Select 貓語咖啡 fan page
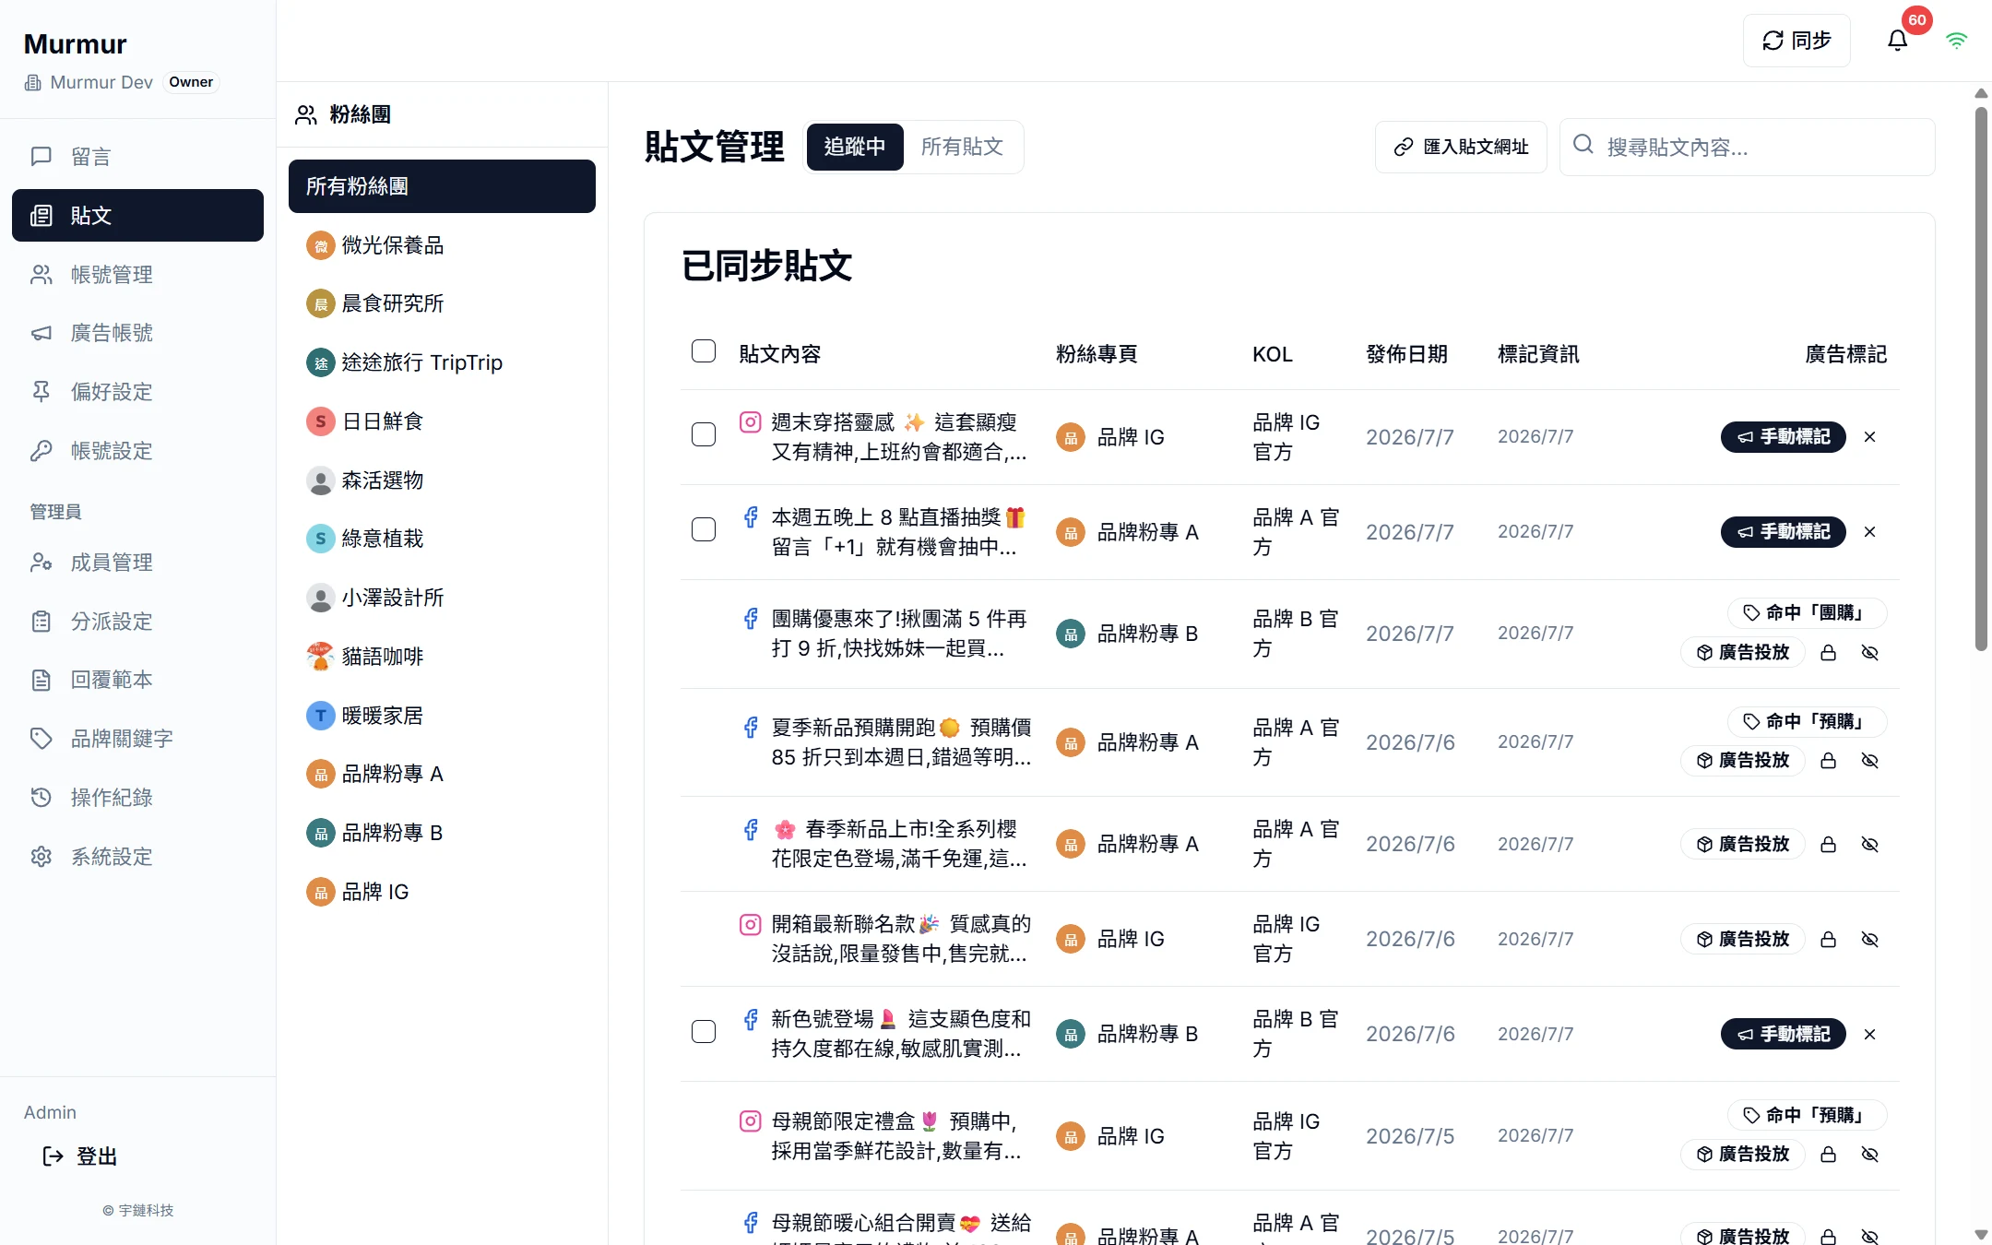The height and width of the screenshot is (1245, 1992). 442,657
